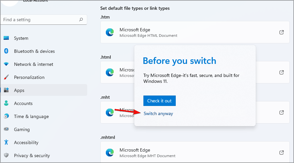Click the Accessibility figure icon
This screenshot has width=294, height=163.
point(6,142)
